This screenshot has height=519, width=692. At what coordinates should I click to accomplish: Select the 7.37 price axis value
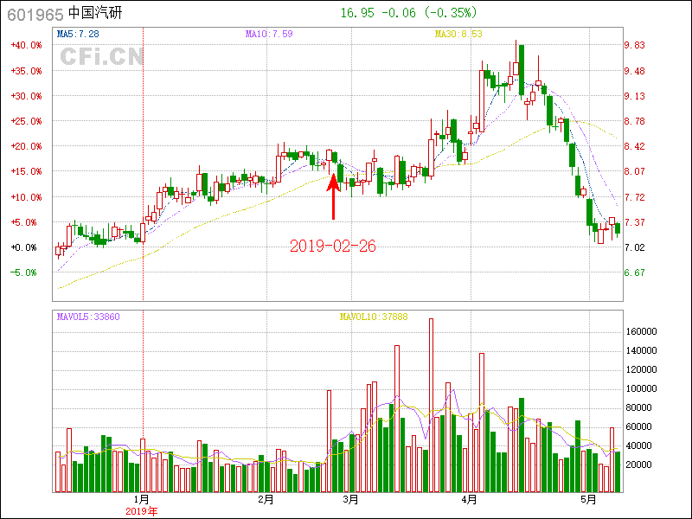tap(635, 222)
